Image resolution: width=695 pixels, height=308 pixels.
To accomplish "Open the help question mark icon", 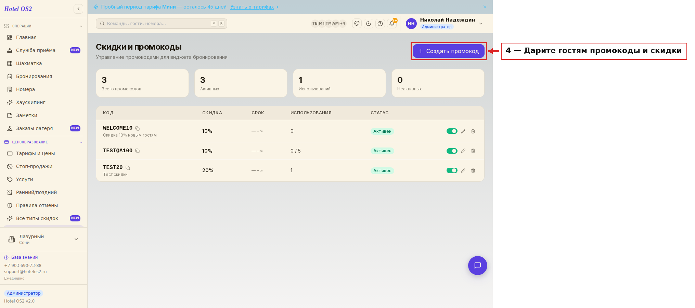I will point(380,24).
